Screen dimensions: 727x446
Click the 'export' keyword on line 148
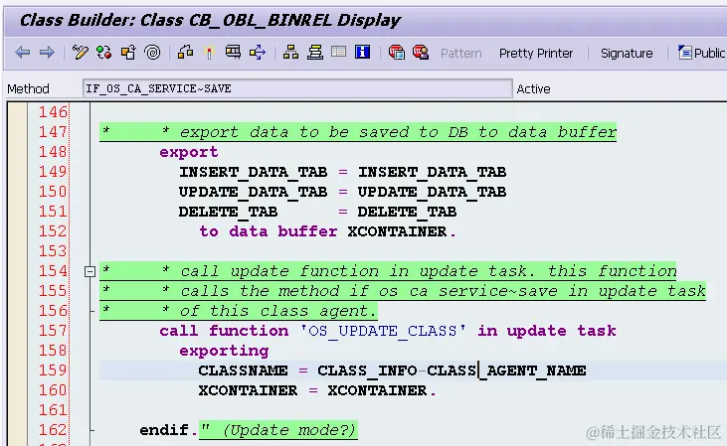click(189, 152)
